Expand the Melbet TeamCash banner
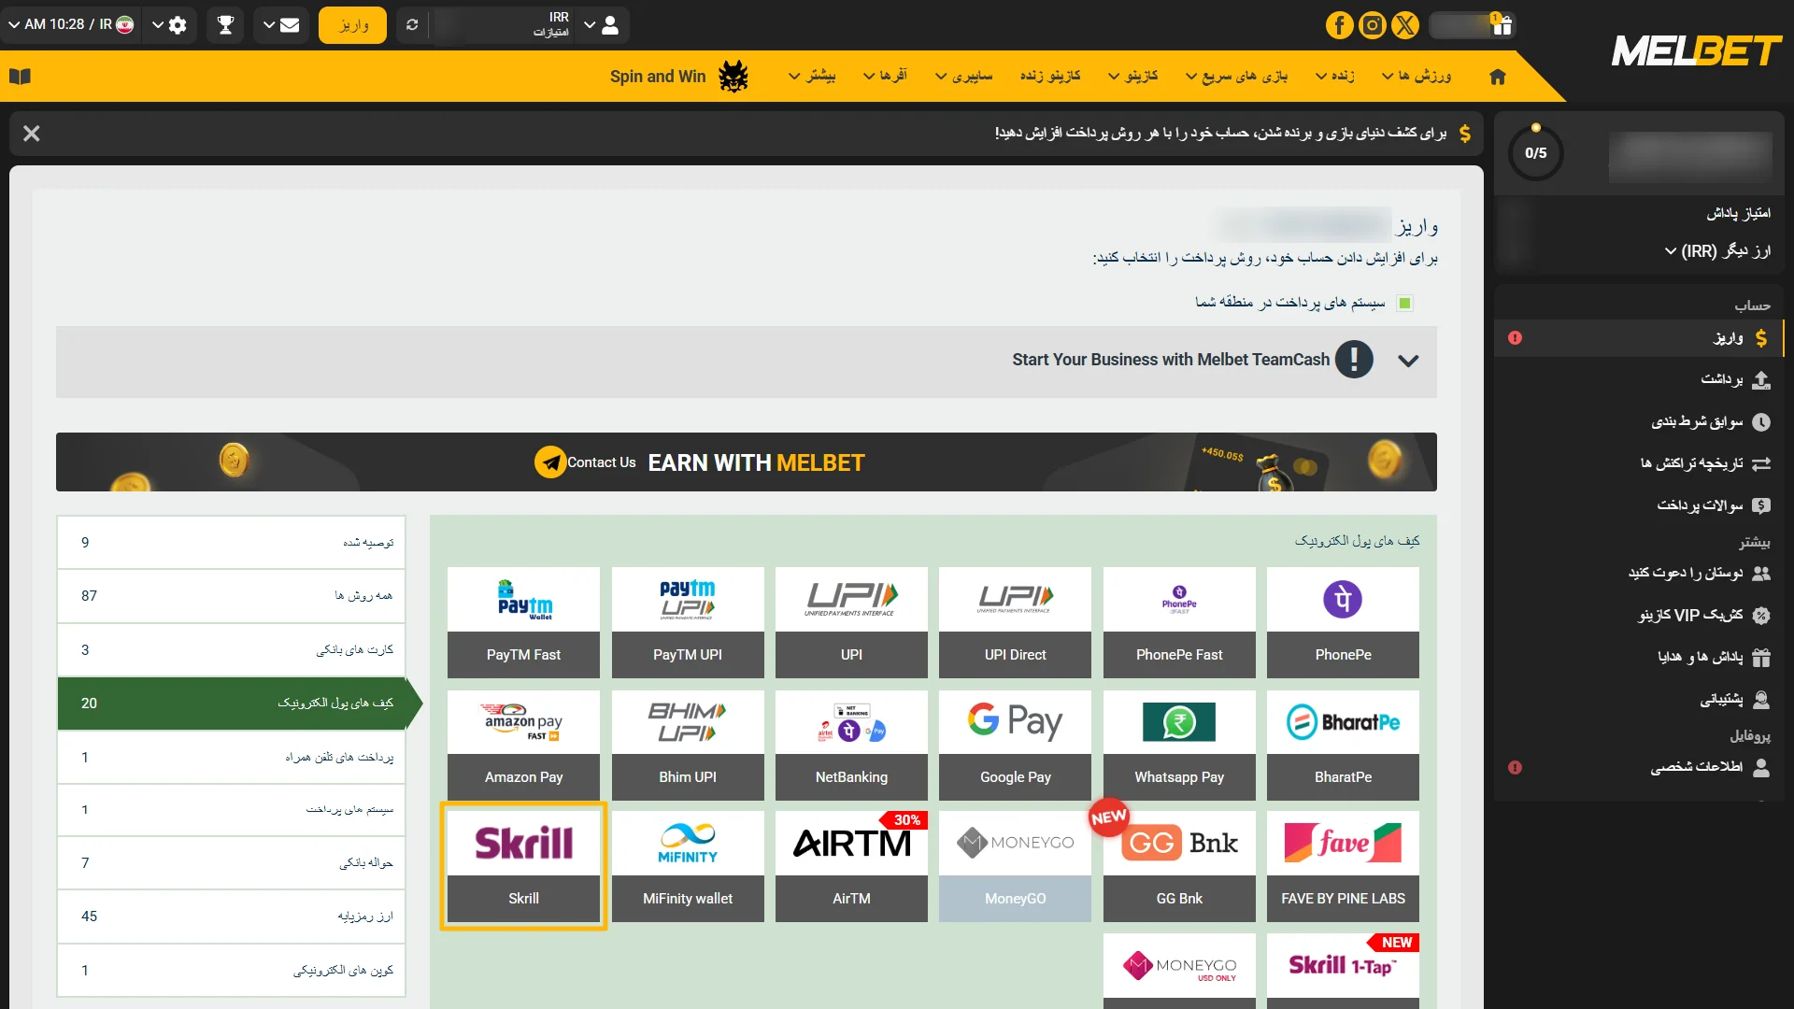The height and width of the screenshot is (1009, 1794). click(x=747, y=361)
